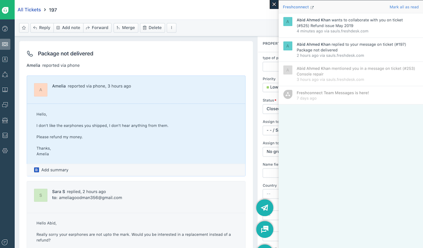The width and height of the screenshot is (423, 248).
Task: Close the notifications panel with X
Action: pos(274,4)
